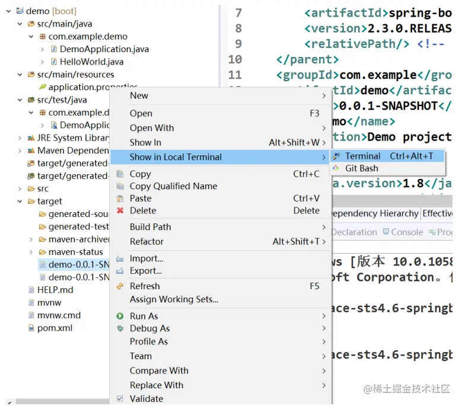Expand the maven-status folder node
The image size is (462, 406).
click(x=31, y=252)
